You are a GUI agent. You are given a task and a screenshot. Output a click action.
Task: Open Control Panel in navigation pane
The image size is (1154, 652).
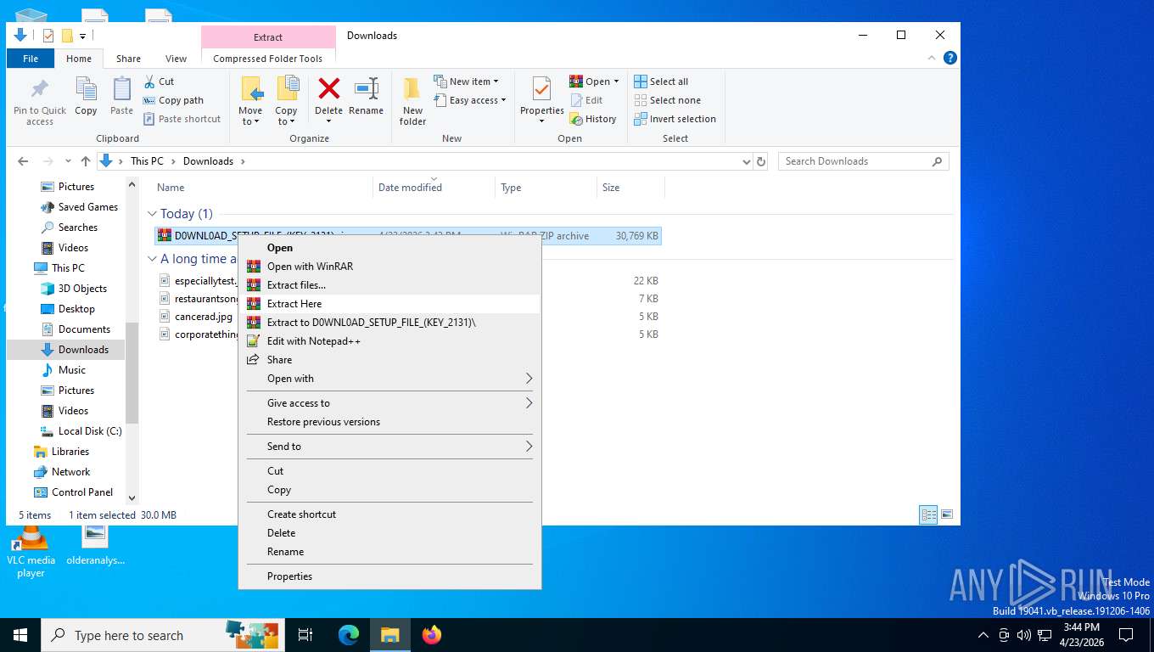point(82,492)
